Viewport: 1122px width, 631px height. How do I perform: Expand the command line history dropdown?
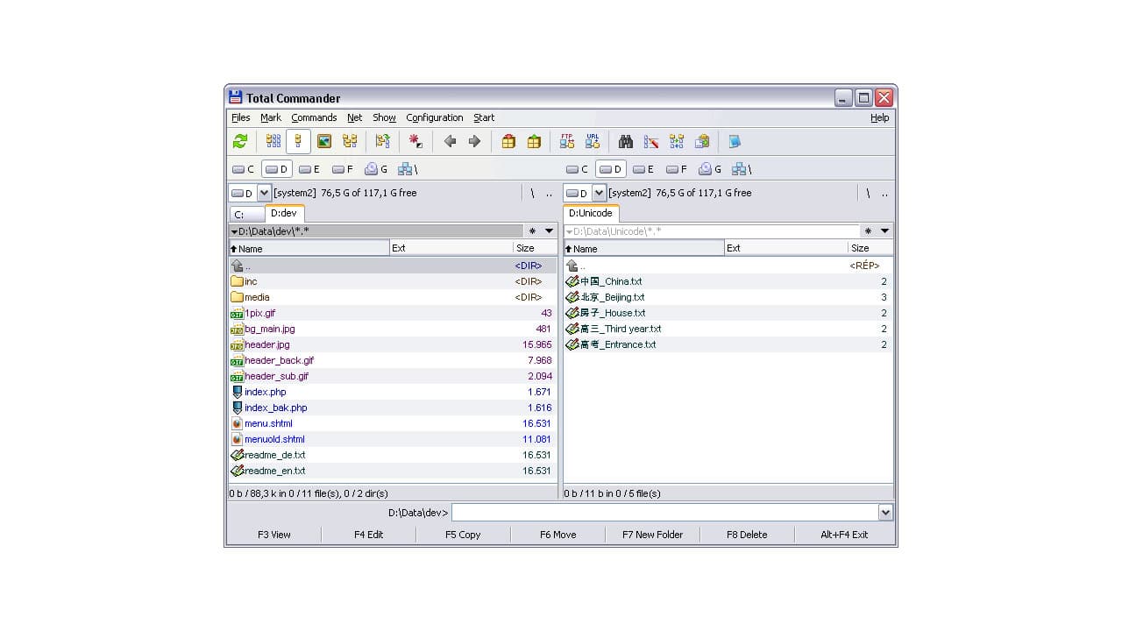[x=885, y=512]
